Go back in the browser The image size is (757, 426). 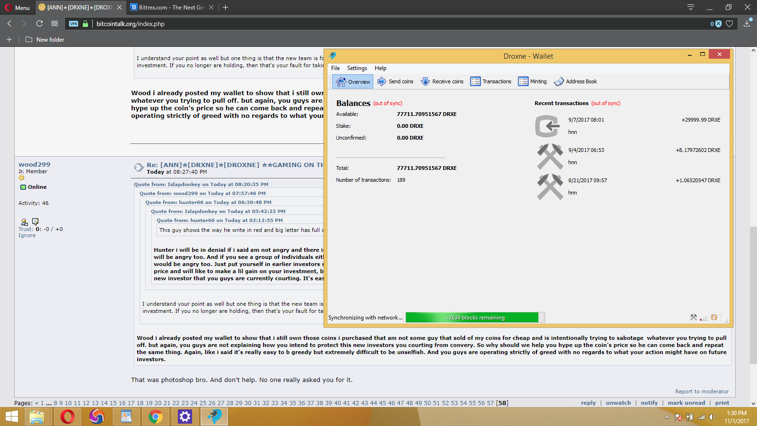tap(9, 24)
